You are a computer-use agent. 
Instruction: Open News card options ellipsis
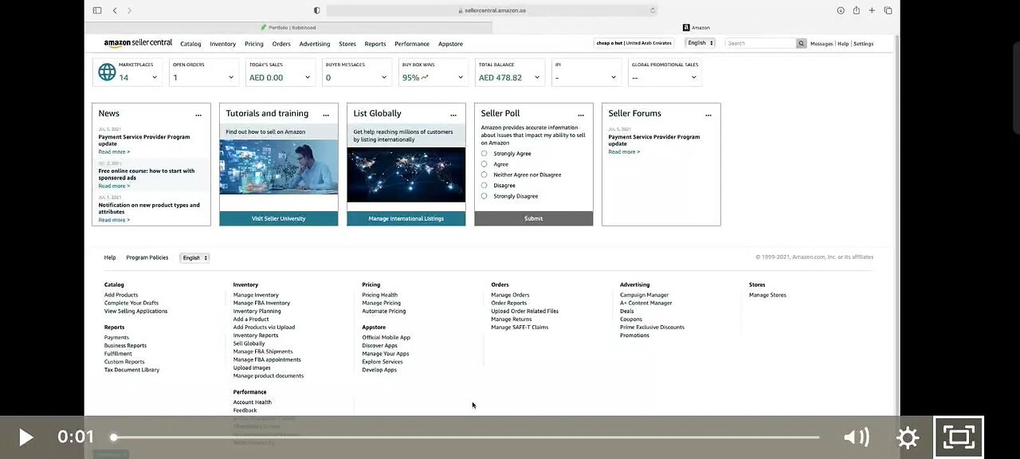click(x=198, y=115)
